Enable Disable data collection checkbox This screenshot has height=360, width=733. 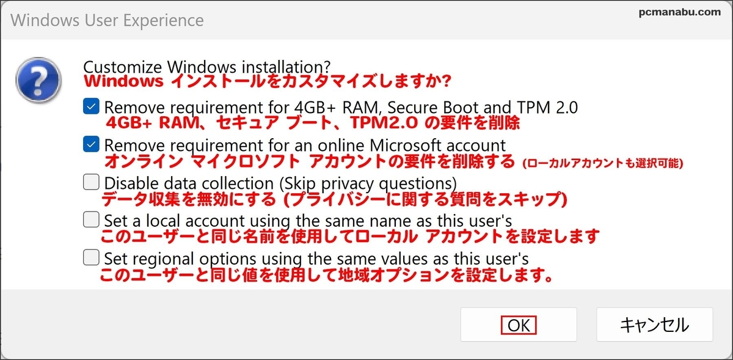click(x=91, y=182)
